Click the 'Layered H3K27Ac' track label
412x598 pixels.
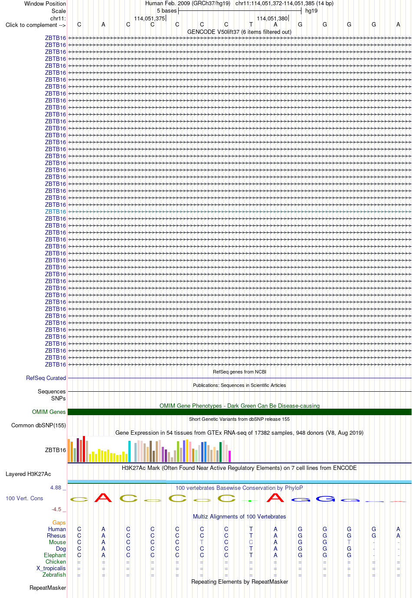click(28, 474)
